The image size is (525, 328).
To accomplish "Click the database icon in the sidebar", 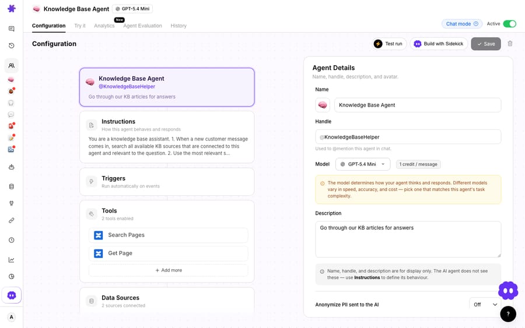I will [12, 186].
